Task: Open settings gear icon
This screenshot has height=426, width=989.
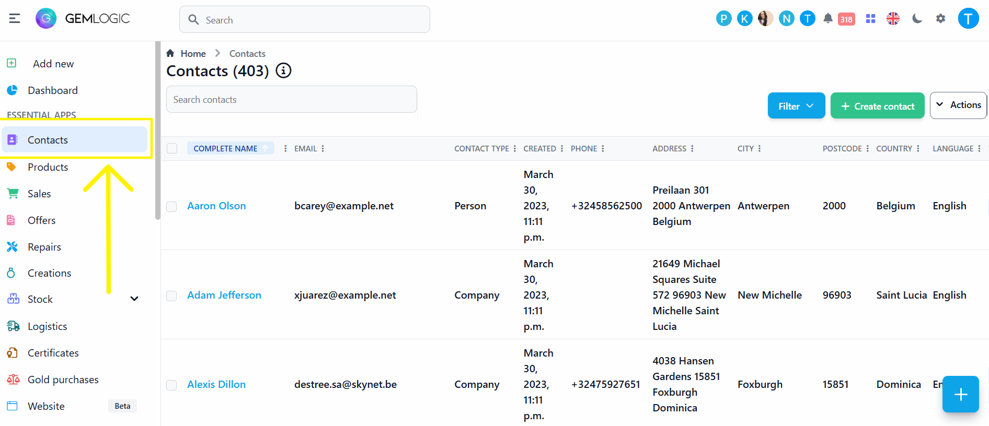Action: (940, 19)
